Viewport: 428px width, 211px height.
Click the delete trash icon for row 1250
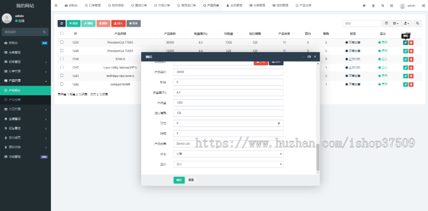tap(411, 43)
